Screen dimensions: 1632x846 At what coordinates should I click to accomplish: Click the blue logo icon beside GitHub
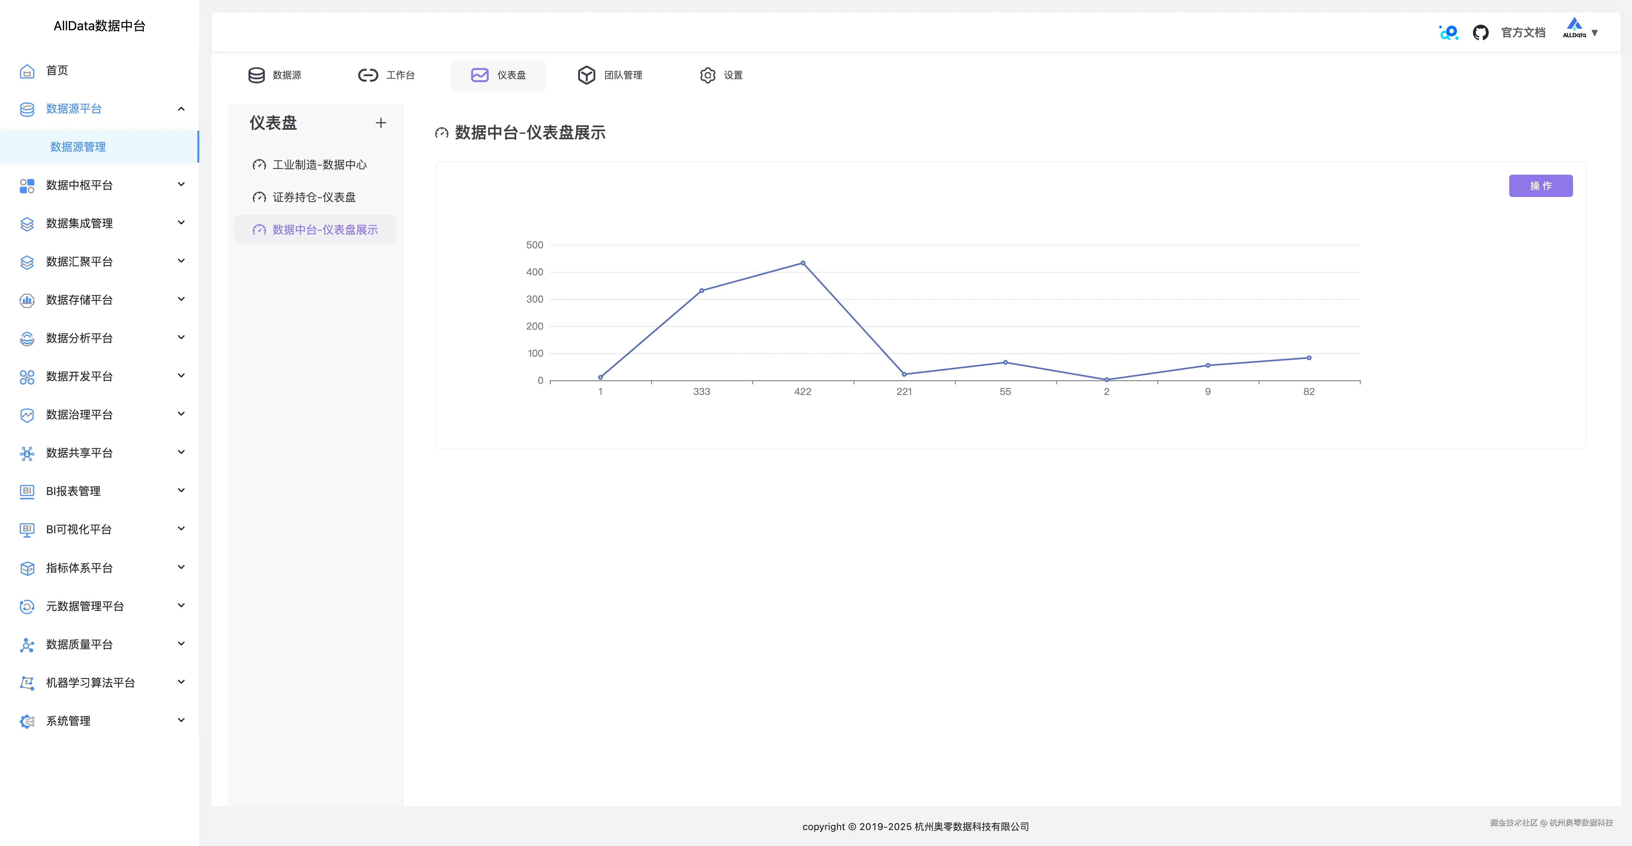point(1448,32)
